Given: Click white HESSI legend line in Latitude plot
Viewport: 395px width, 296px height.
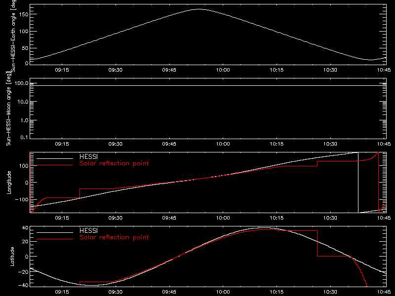Looking at the screenshot, I should pyautogui.click(x=55, y=232).
